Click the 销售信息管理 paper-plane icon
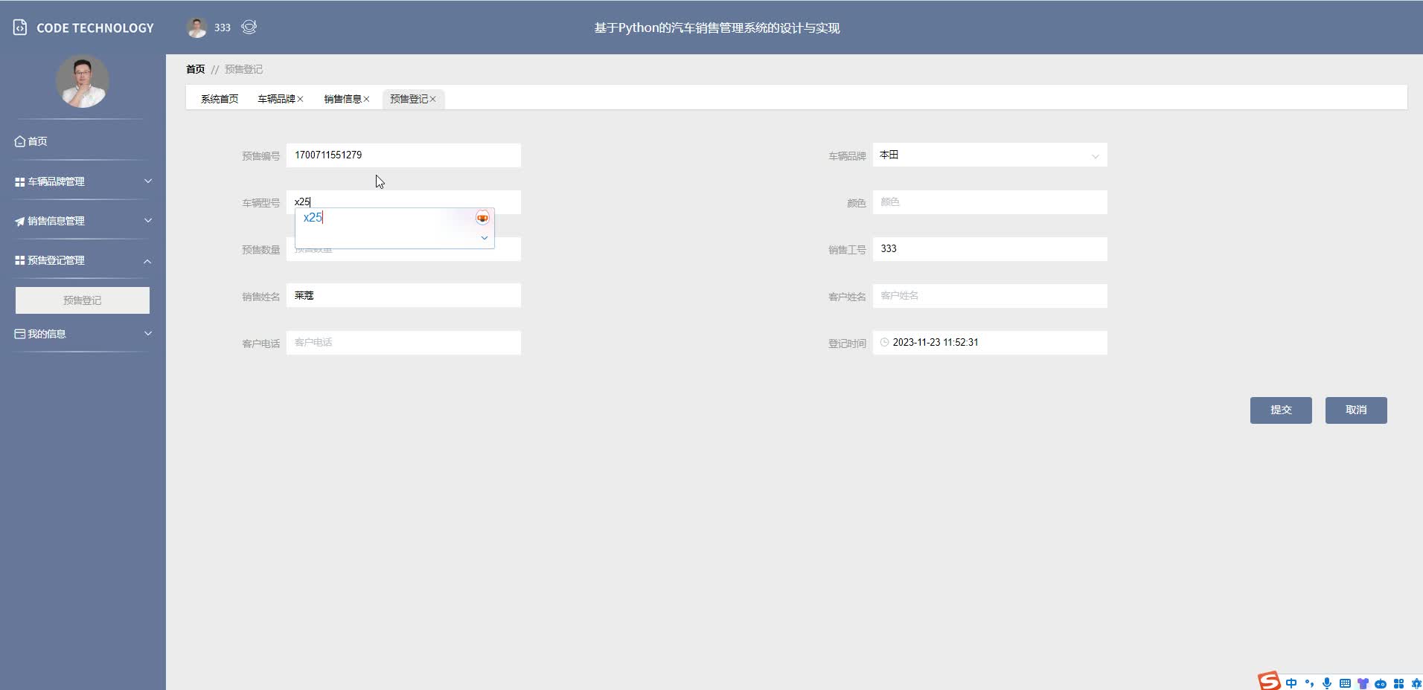 tap(20, 221)
